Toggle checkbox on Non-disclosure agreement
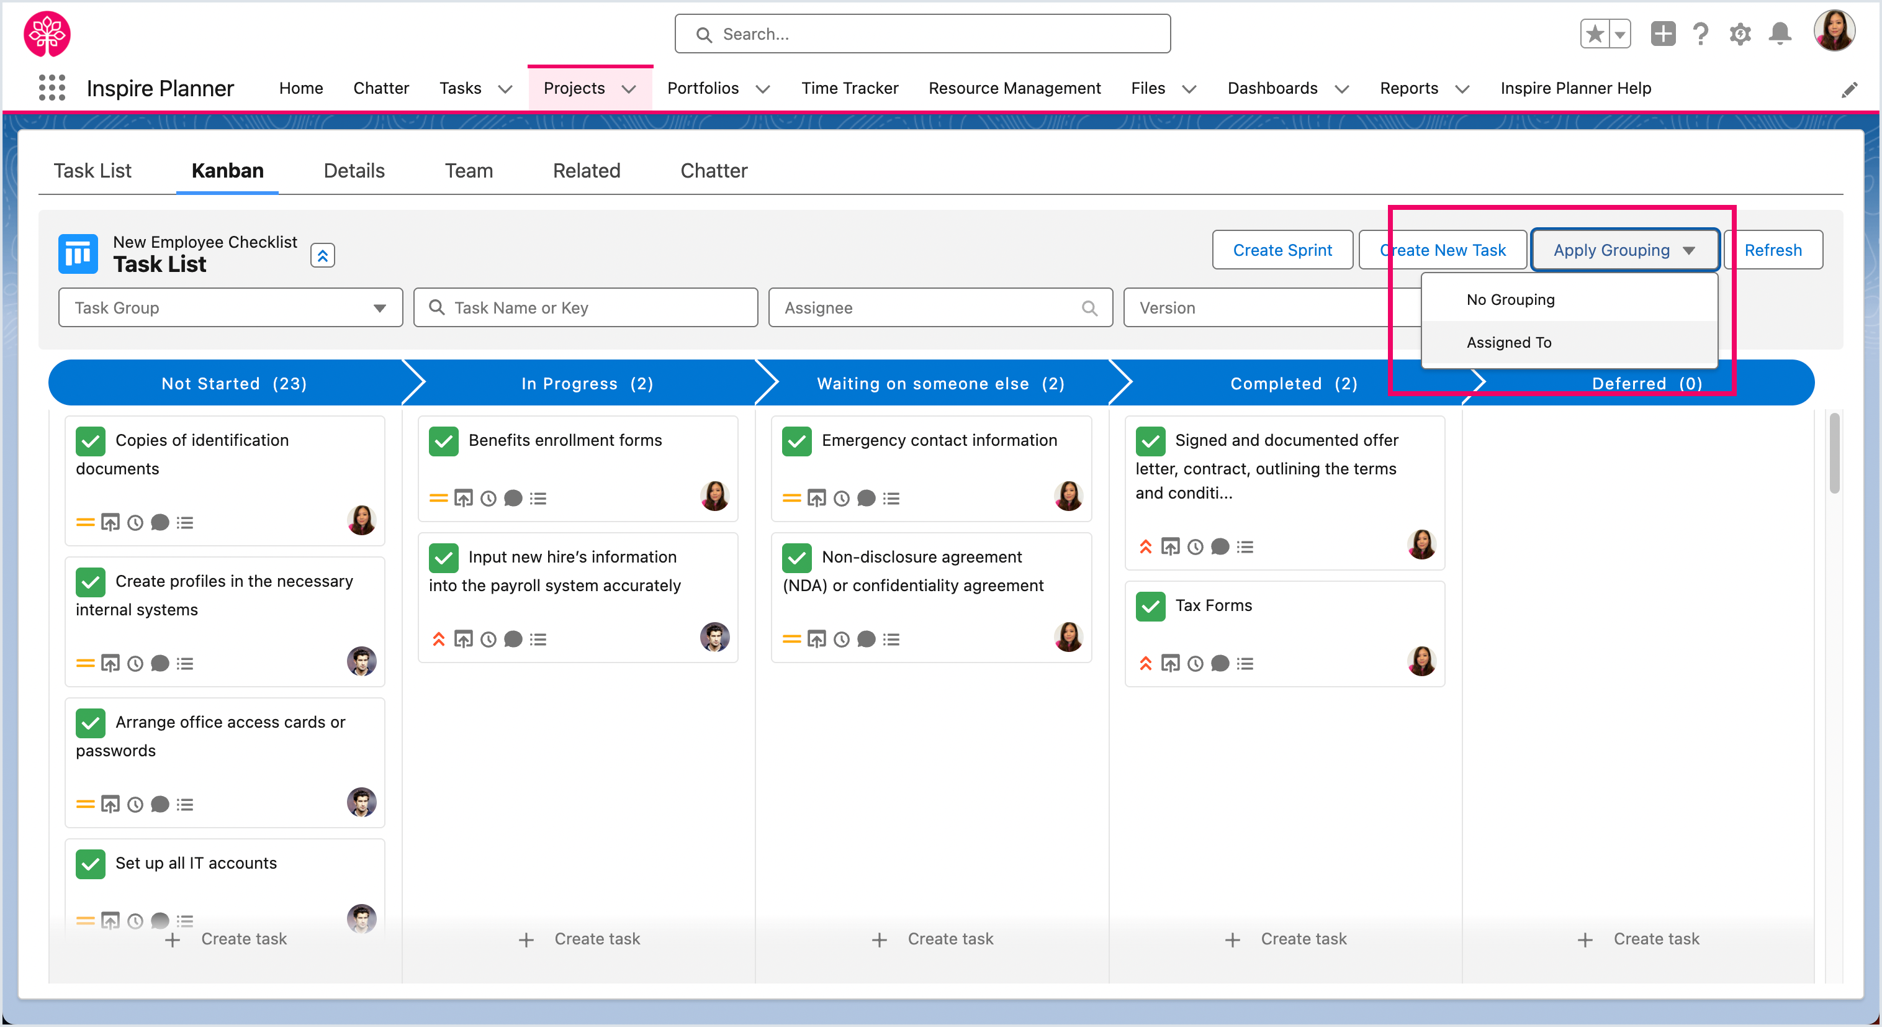 pos(797,558)
